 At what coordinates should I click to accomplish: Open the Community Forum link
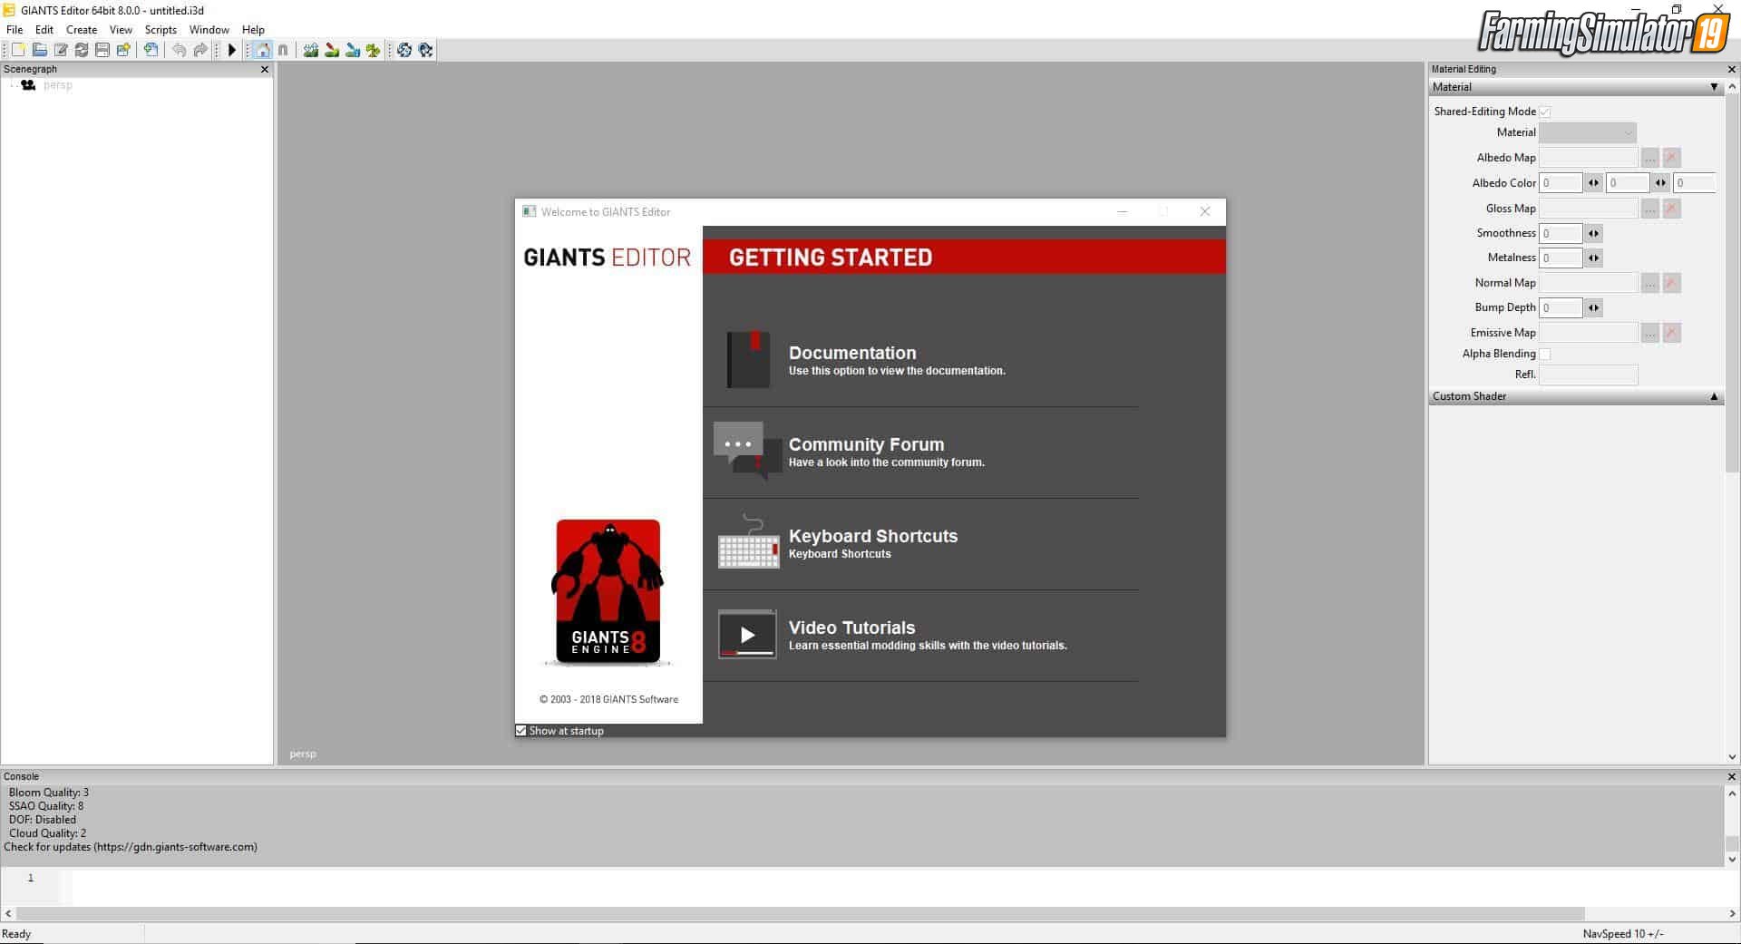click(x=865, y=444)
